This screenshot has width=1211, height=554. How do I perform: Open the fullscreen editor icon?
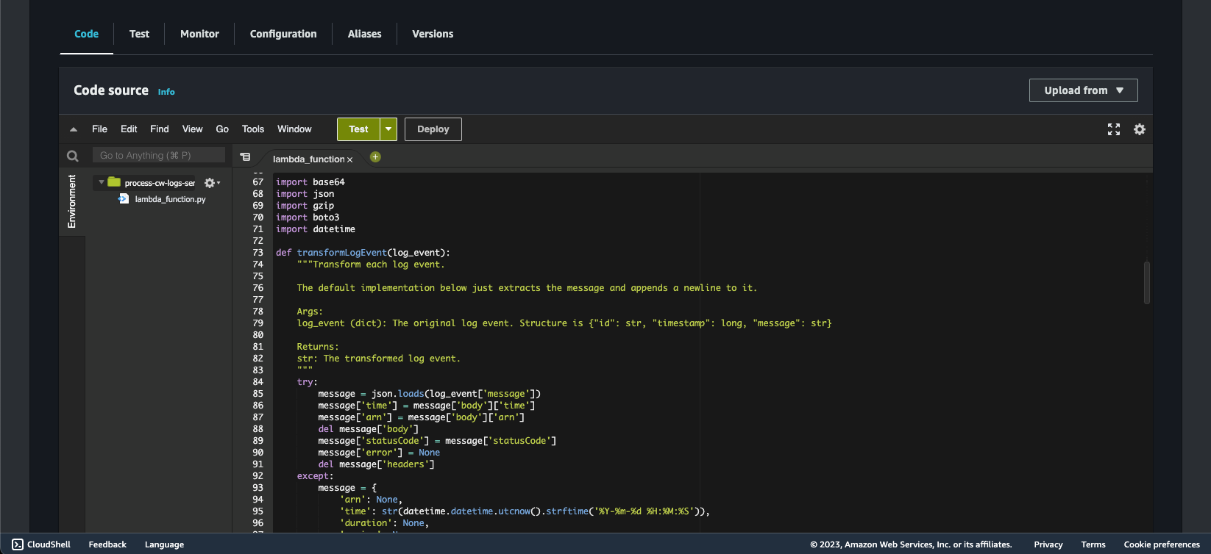1114,129
